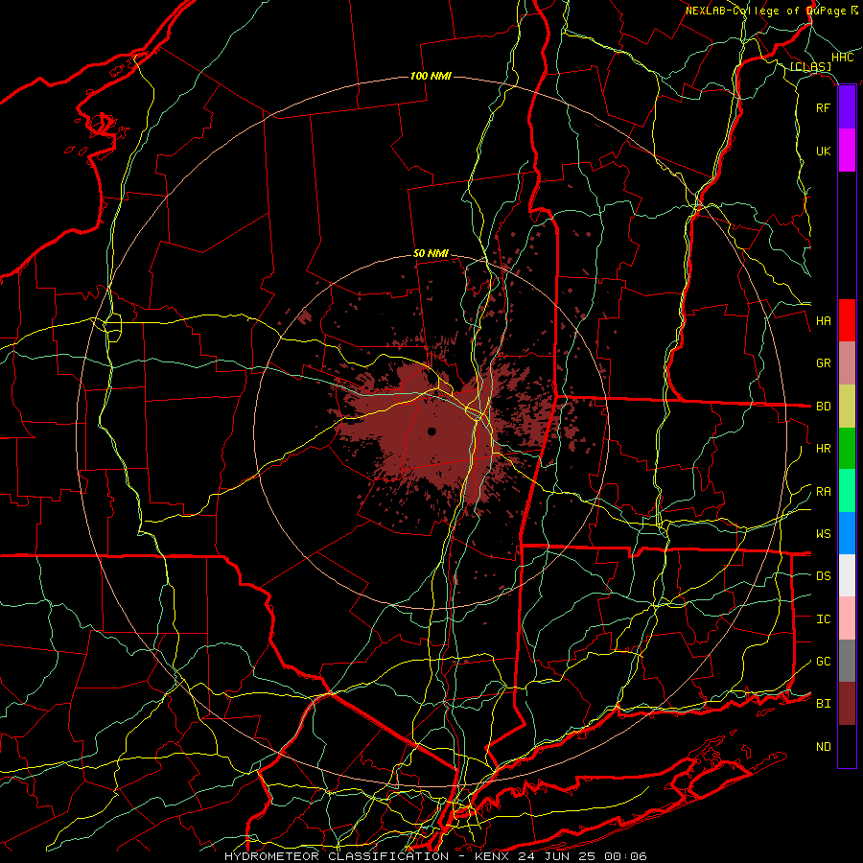863x863 pixels.
Task: Select the yellow BD legend swatch
Action: (x=847, y=407)
